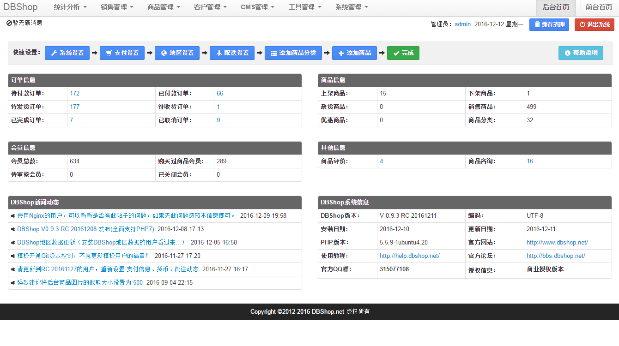Expand the 商品管理 dropdown menu
The height and width of the screenshot is (346, 619).
tap(164, 7)
